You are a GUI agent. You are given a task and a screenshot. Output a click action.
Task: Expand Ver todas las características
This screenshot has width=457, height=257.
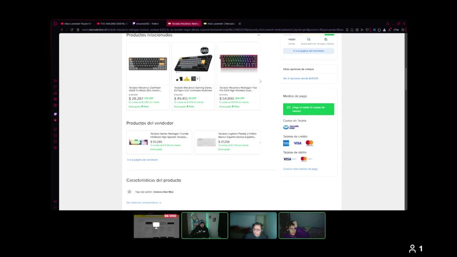click(x=144, y=202)
